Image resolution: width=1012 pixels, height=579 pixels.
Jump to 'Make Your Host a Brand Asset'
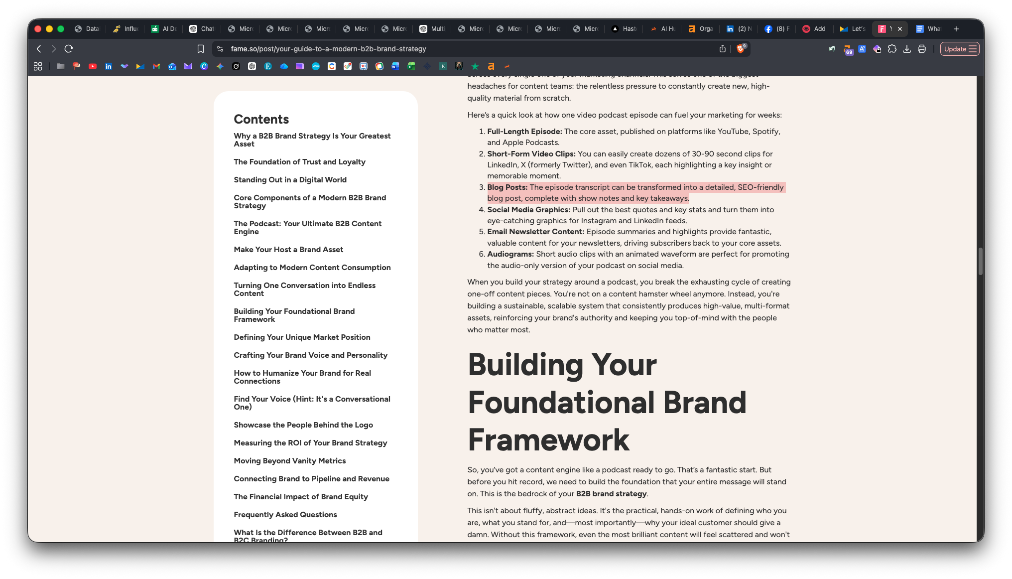[x=288, y=250]
